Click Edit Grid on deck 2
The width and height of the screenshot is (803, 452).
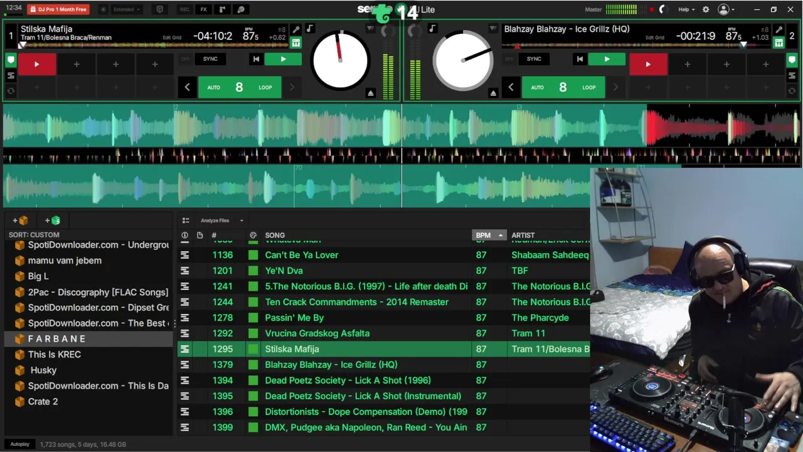(x=655, y=38)
